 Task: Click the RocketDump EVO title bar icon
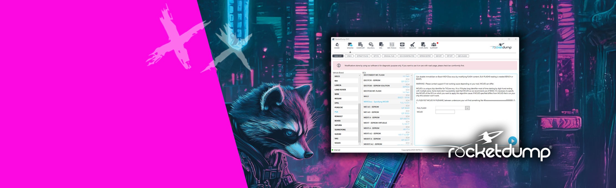334,39
